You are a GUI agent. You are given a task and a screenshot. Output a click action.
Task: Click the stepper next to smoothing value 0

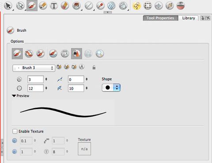87,79
